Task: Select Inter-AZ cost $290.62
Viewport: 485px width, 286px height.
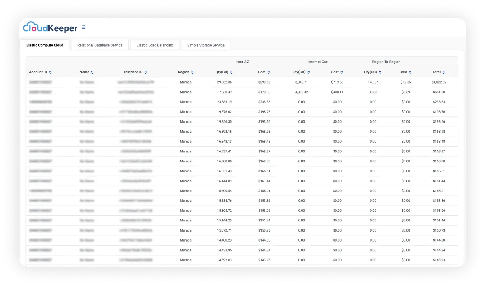Action: point(264,82)
